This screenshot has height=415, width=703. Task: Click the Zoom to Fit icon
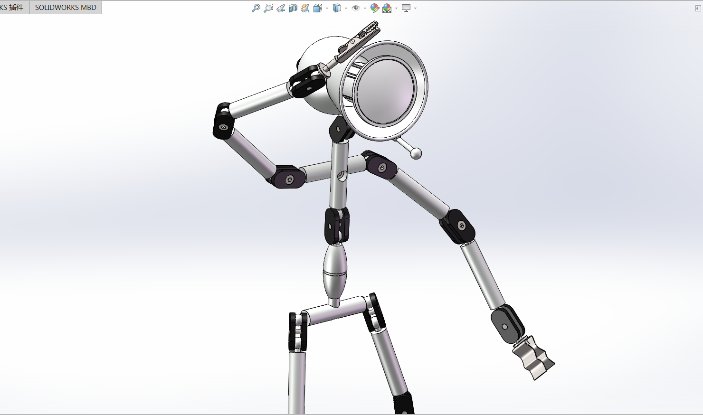point(256,8)
